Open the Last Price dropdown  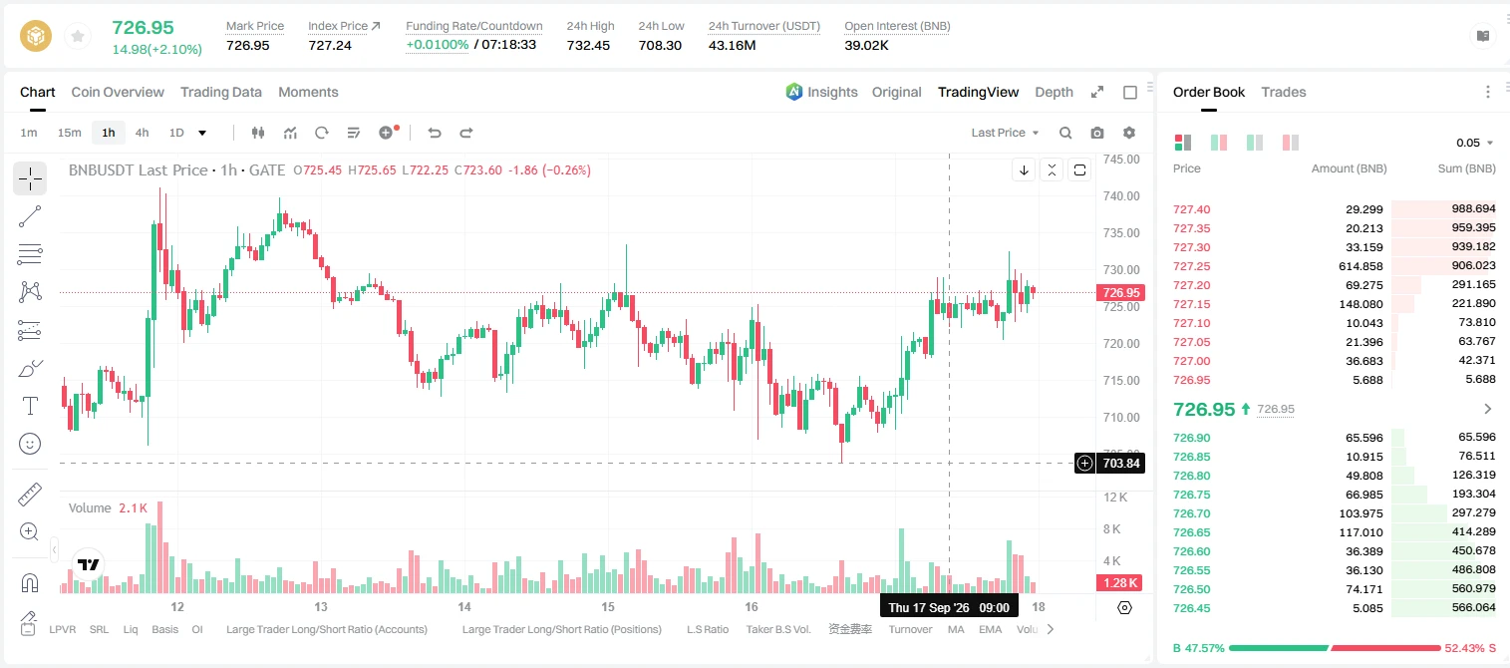tap(1005, 133)
